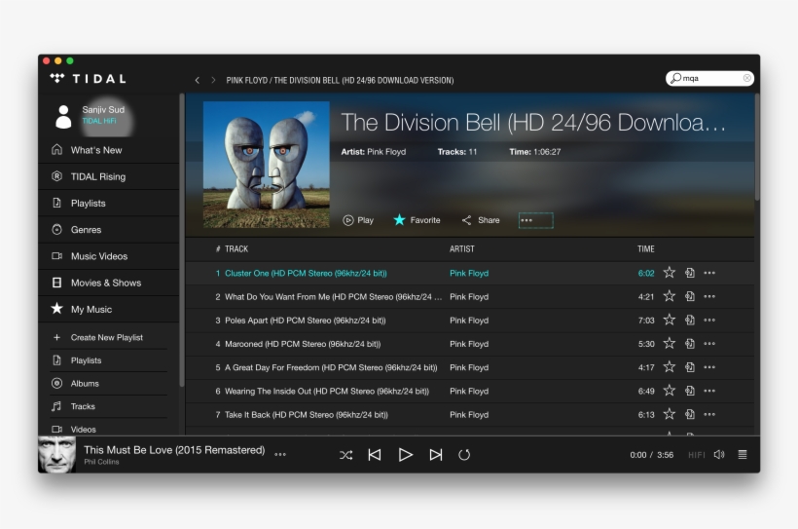Click Create New Playlist
The height and width of the screenshot is (529, 798).
coord(108,337)
